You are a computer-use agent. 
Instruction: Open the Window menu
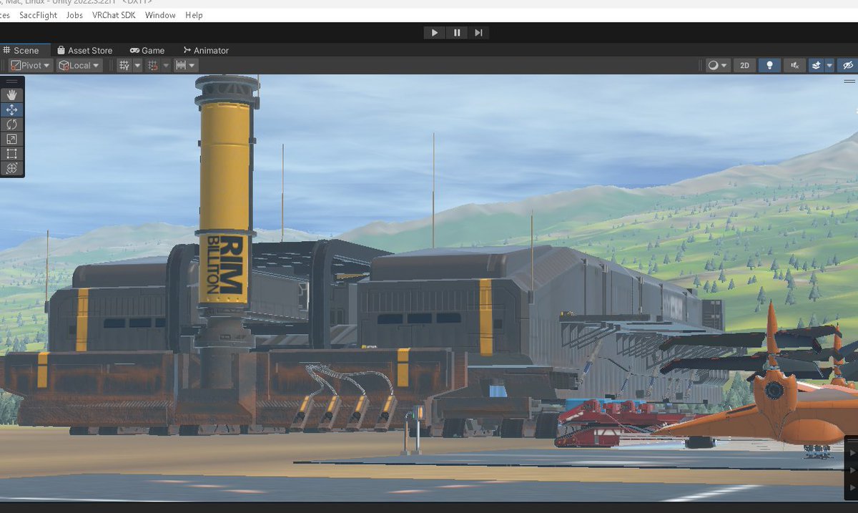click(160, 15)
